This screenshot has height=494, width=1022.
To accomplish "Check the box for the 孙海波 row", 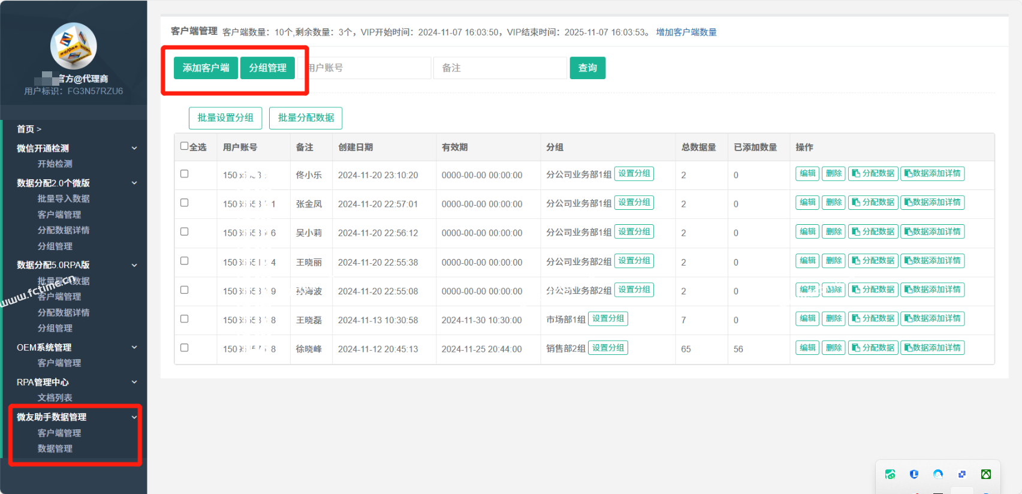I will 185,290.
